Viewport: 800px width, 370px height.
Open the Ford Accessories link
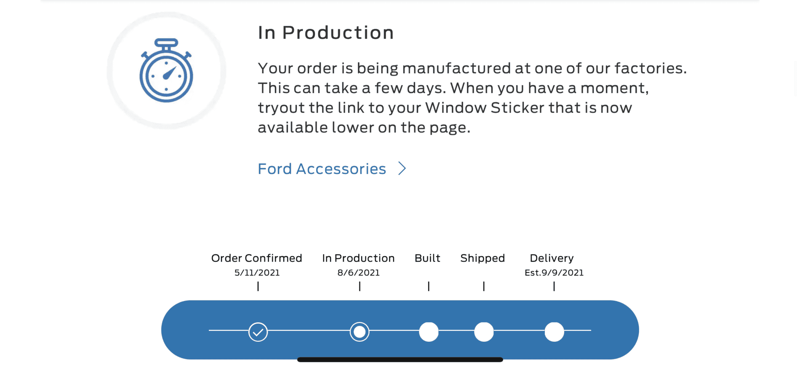pos(321,168)
